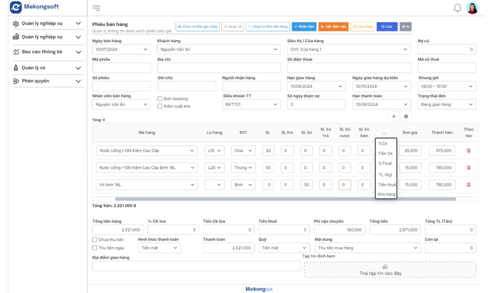Delete the first product row via trash icon

tap(469, 151)
